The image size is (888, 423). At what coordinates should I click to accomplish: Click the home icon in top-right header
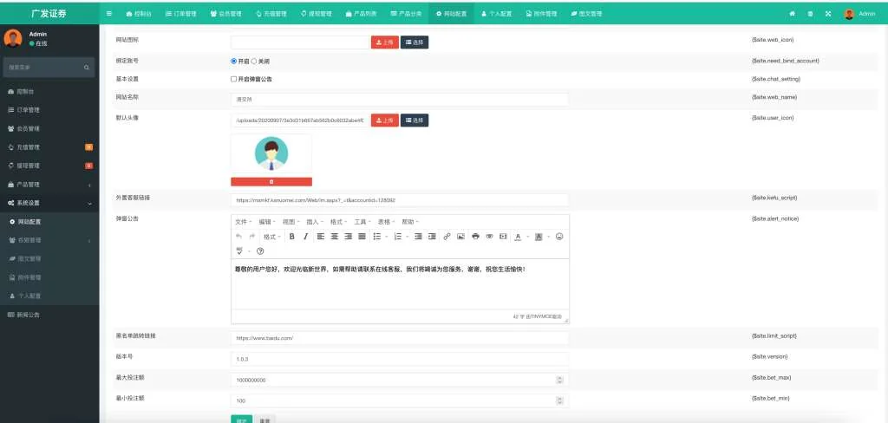pyautogui.click(x=793, y=14)
